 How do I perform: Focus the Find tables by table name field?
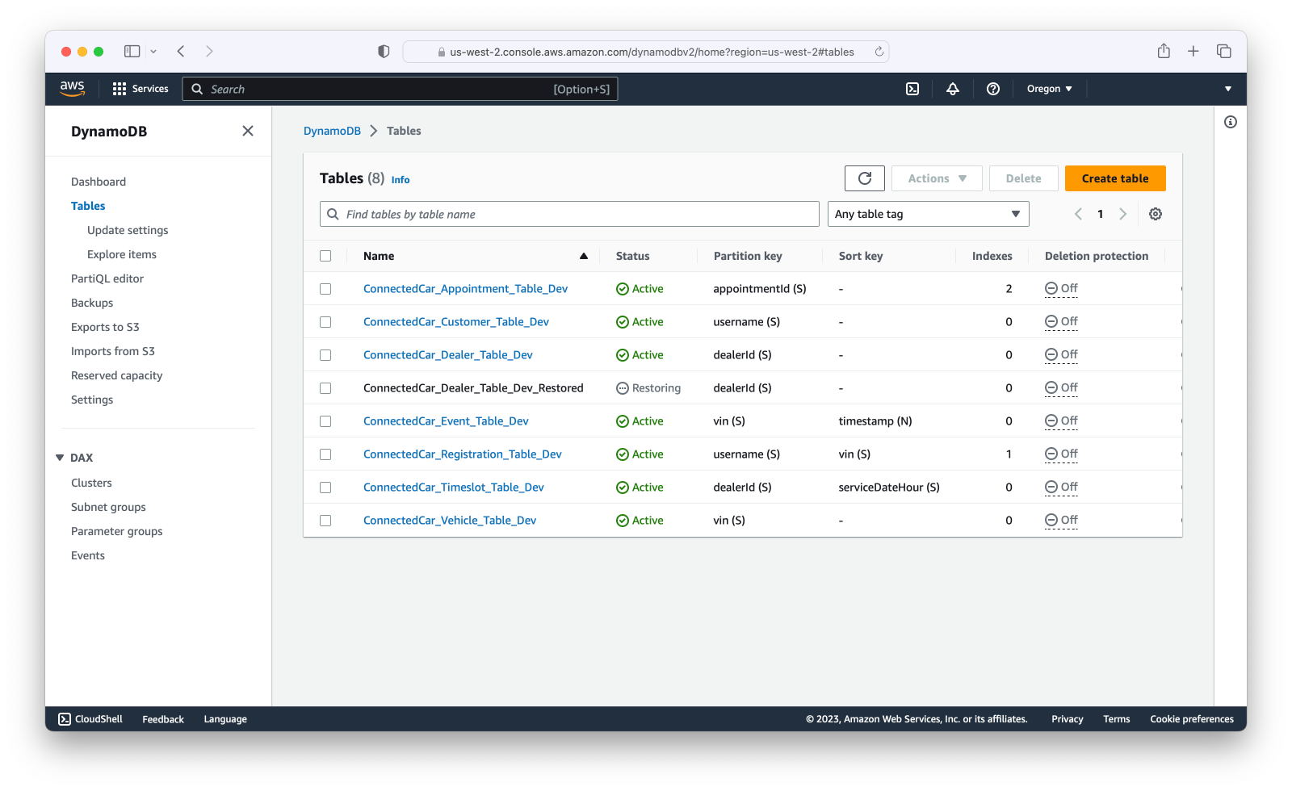point(569,214)
